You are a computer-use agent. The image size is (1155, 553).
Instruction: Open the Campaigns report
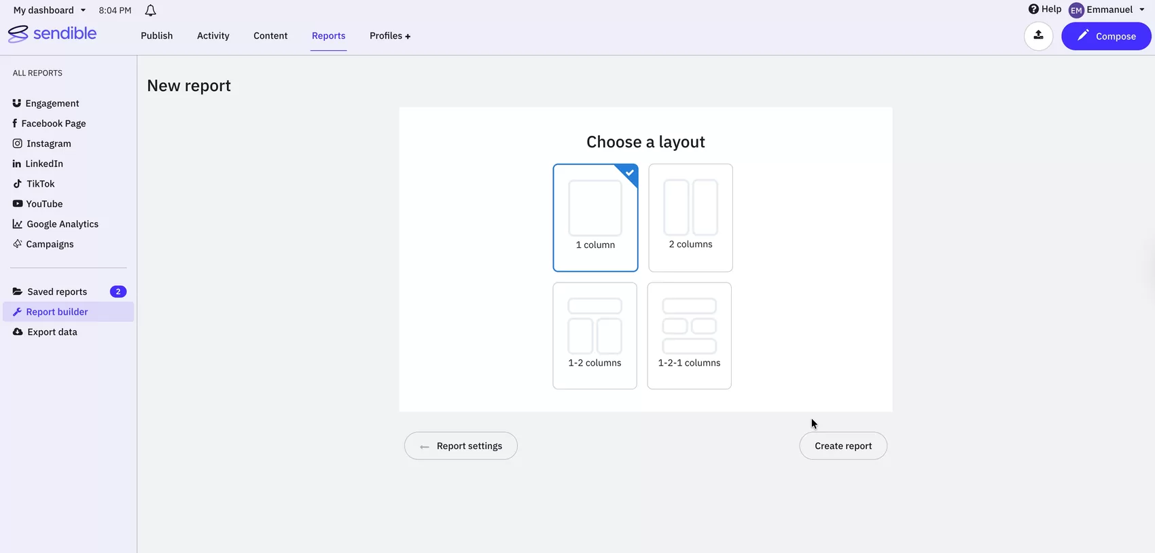click(x=50, y=244)
